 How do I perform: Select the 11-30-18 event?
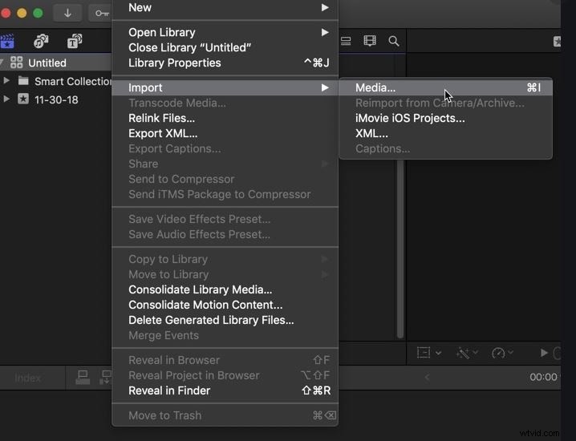pos(56,99)
